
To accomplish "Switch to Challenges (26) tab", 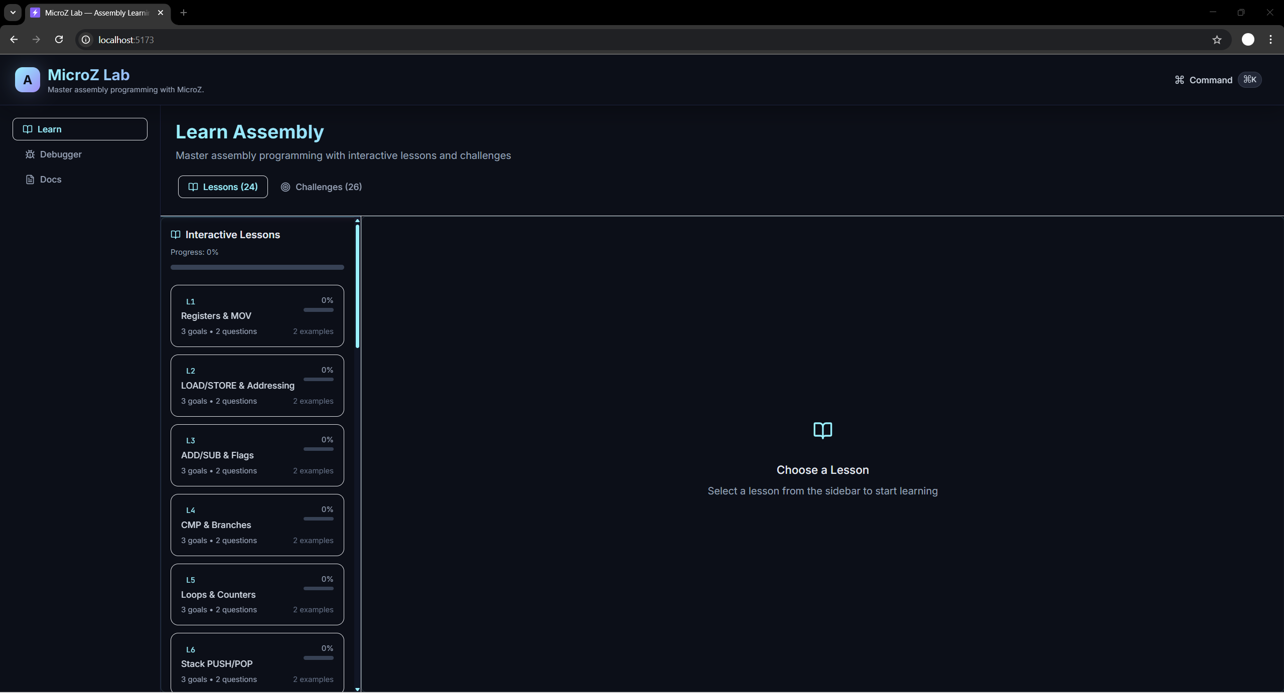I will pyautogui.click(x=321, y=187).
